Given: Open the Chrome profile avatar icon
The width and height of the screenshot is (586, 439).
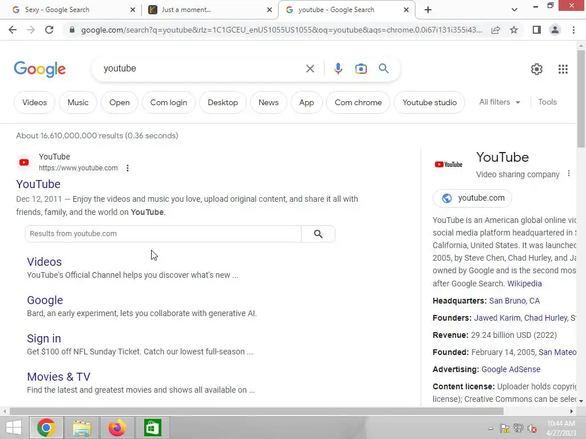Looking at the screenshot, I should (x=555, y=30).
